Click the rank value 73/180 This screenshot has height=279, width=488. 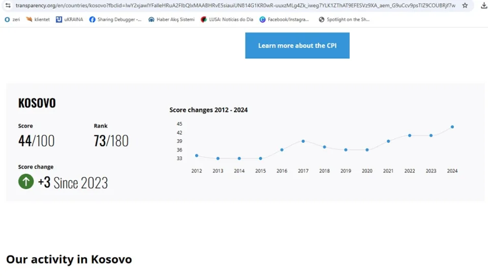coord(111,141)
